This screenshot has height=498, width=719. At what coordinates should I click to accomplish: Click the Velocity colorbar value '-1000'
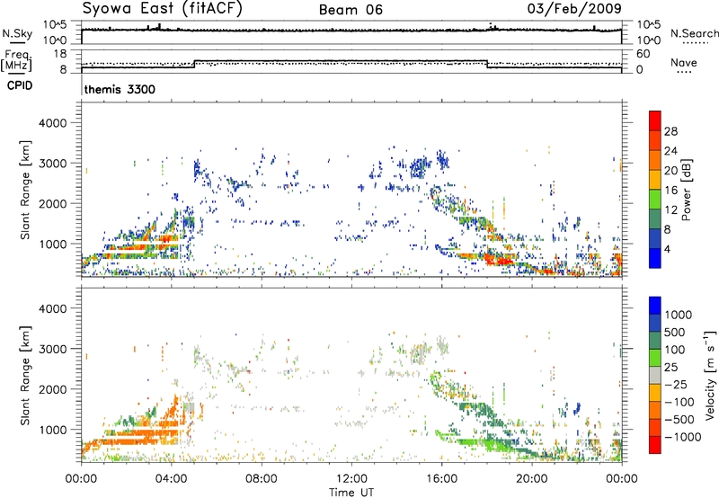pos(682,437)
